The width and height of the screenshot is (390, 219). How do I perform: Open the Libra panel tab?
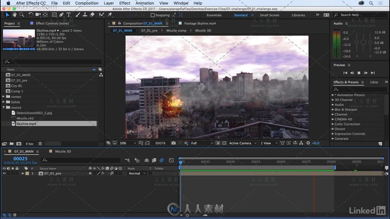click(374, 82)
